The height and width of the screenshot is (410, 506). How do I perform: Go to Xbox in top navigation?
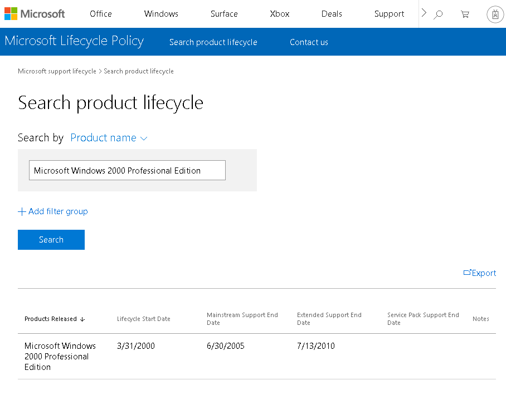point(280,14)
